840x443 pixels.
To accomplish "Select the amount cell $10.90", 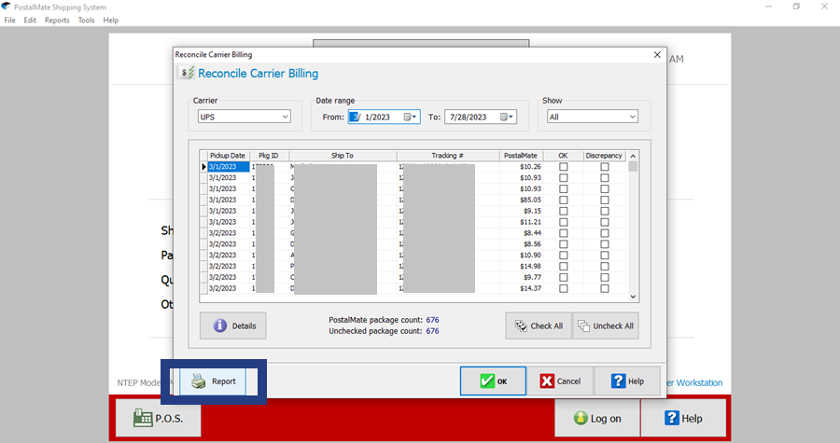I will pos(521,256).
